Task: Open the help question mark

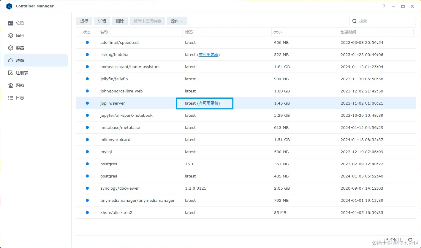Action: (x=384, y=6)
